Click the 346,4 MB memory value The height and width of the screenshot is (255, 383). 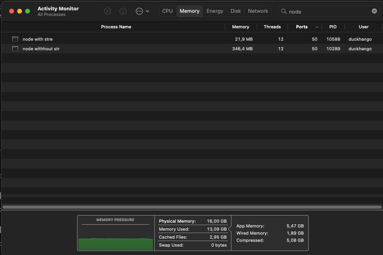tap(242, 49)
